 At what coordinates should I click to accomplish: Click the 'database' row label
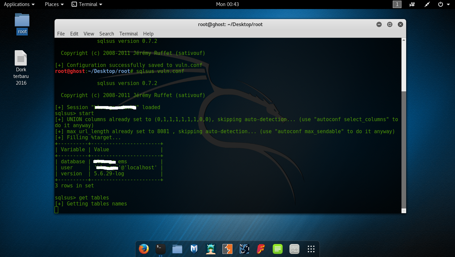73,162
